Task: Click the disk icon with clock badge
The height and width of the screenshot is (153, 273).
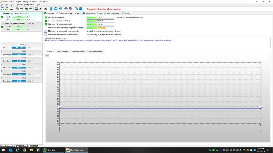Action: click(x=22, y=9)
